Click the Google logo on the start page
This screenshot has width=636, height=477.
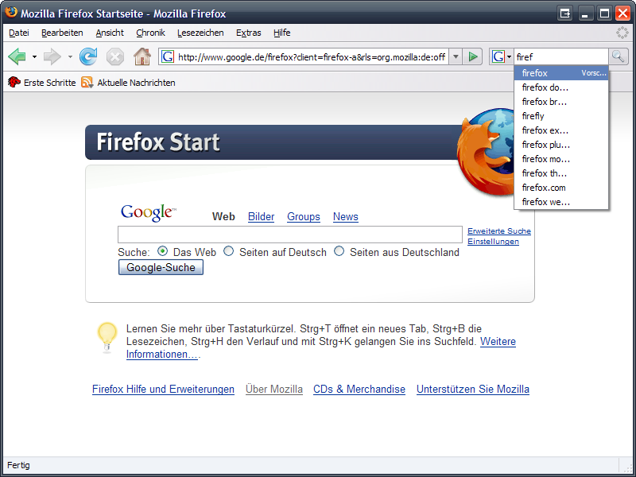(149, 213)
